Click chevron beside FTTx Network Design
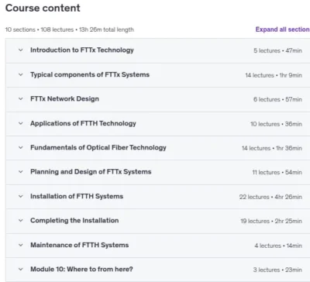Screen dimensions: 310x282 tap(21, 98)
